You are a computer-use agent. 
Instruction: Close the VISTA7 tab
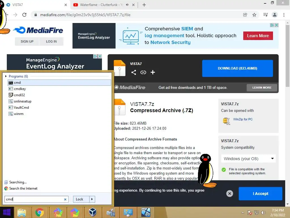[x=66, y=5]
